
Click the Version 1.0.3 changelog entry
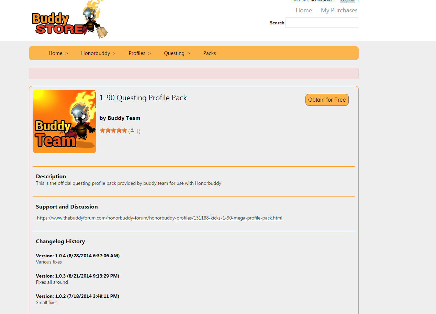point(78,276)
